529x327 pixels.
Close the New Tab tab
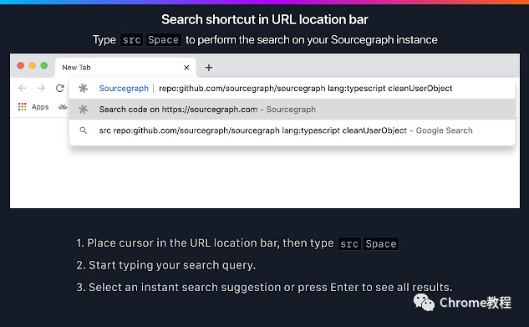(x=186, y=68)
